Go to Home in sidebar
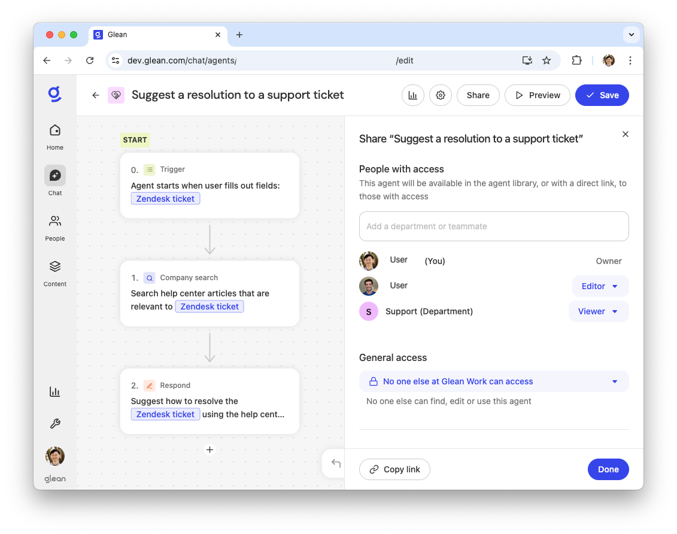The image size is (677, 534). (55, 136)
